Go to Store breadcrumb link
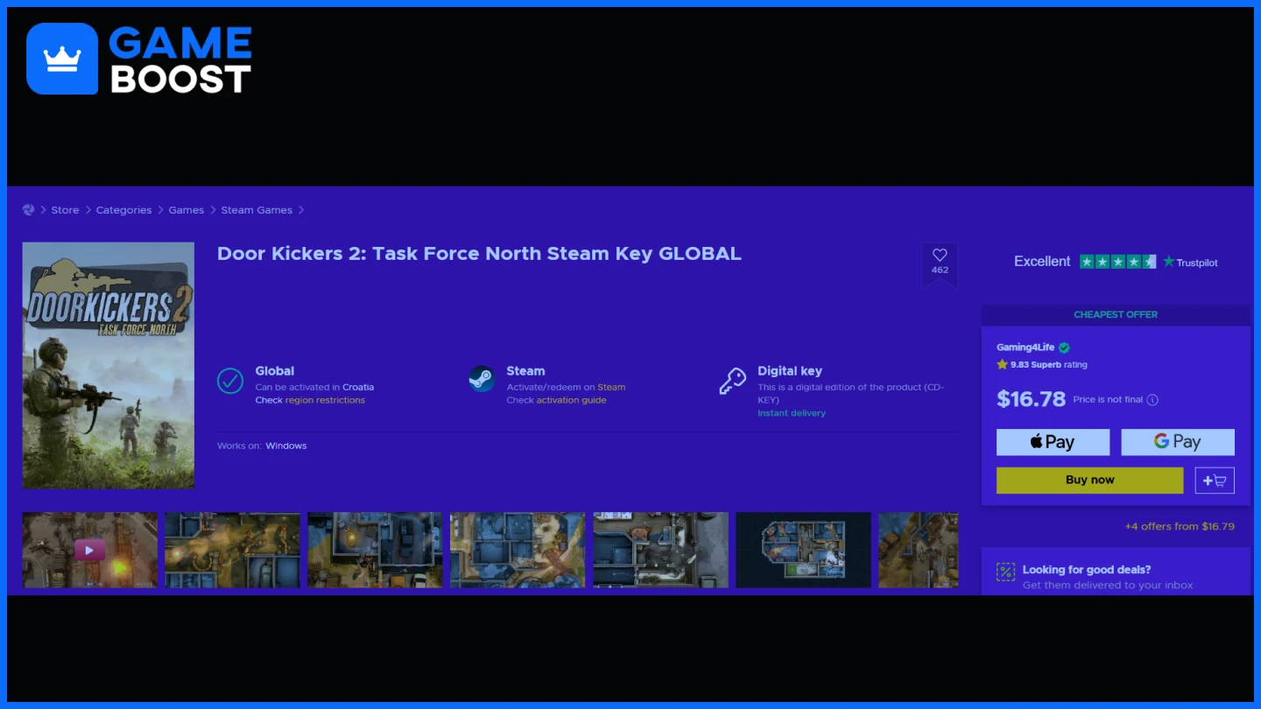The image size is (1261, 709). (65, 210)
